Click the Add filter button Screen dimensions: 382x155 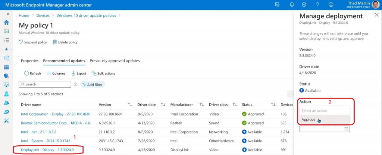[x=93, y=84]
